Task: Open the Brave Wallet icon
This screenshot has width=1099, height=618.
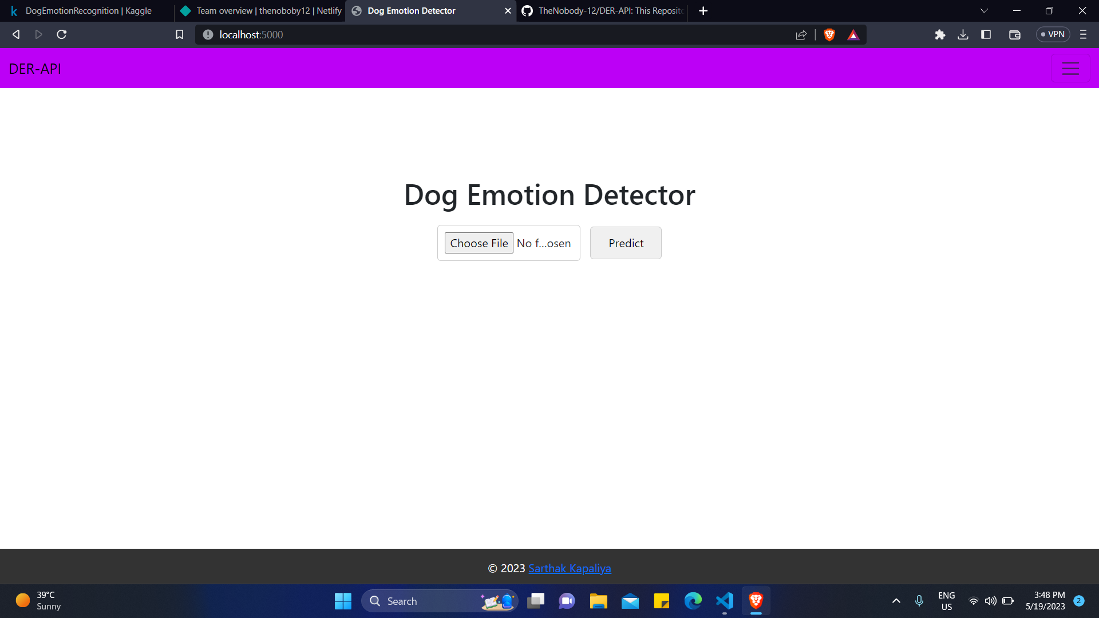Action: (1014, 34)
